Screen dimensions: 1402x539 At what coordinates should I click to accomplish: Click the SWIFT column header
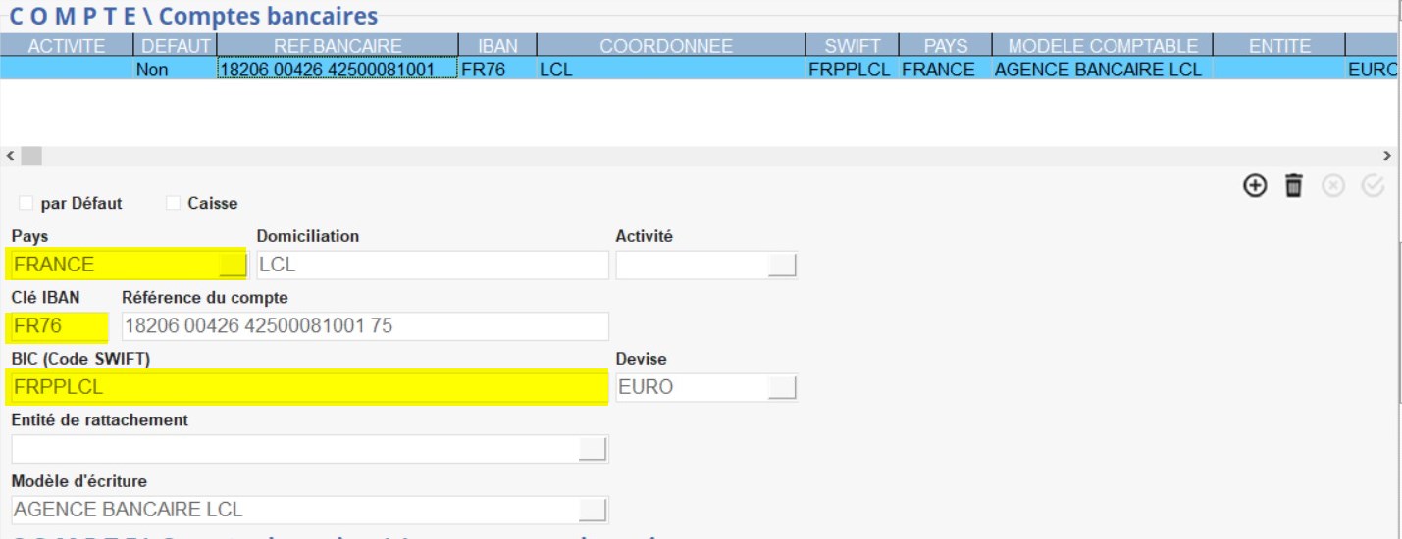(x=854, y=46)
